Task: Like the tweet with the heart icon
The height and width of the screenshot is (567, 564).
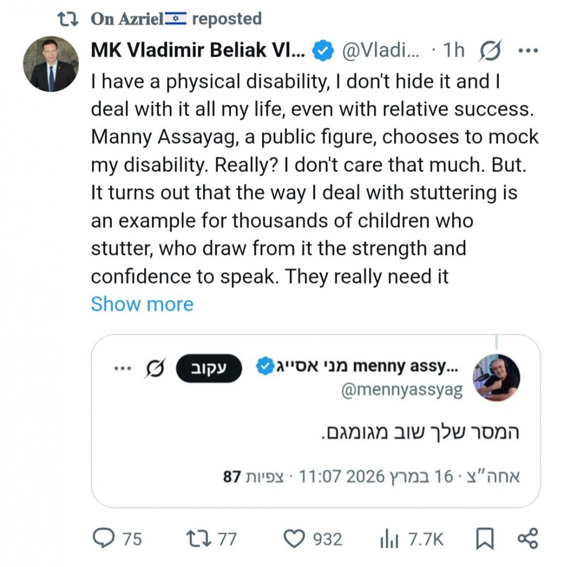Action: (294, 538)
